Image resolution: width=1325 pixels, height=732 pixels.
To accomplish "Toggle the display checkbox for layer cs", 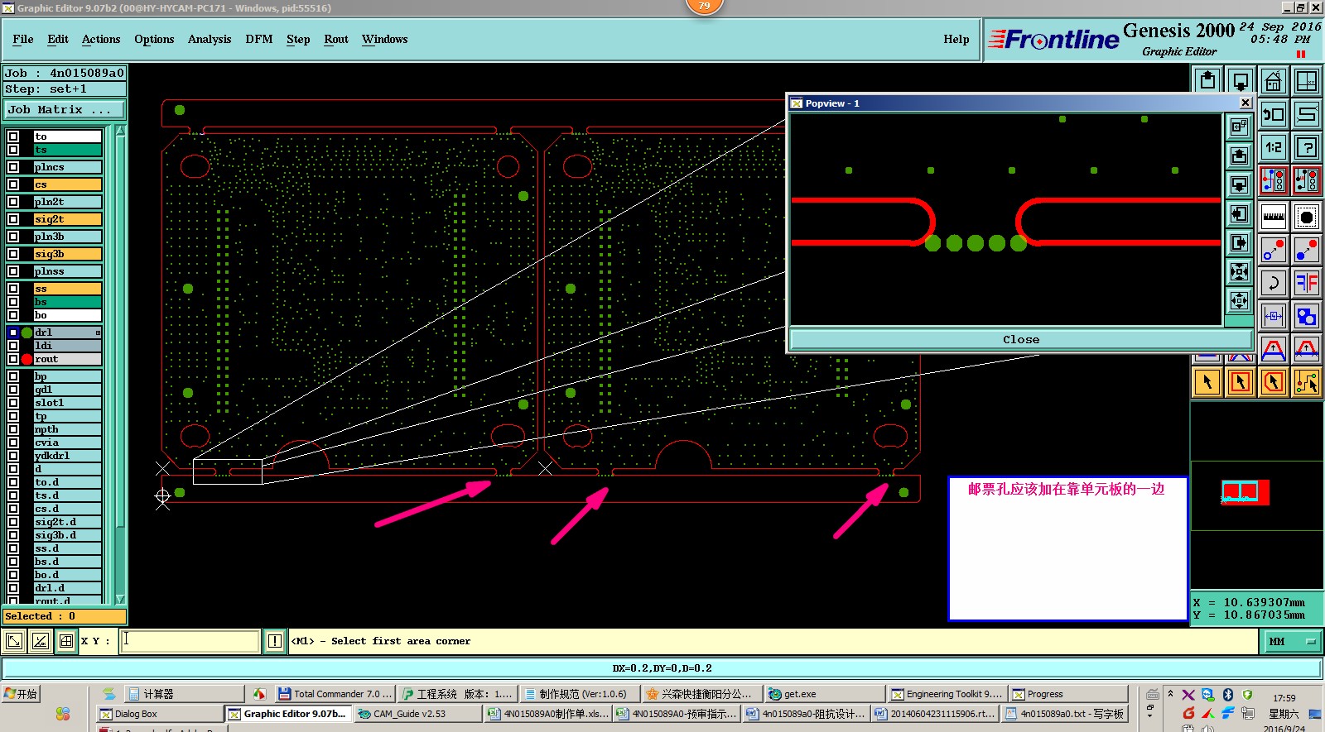I will click(x=13, y=184).
